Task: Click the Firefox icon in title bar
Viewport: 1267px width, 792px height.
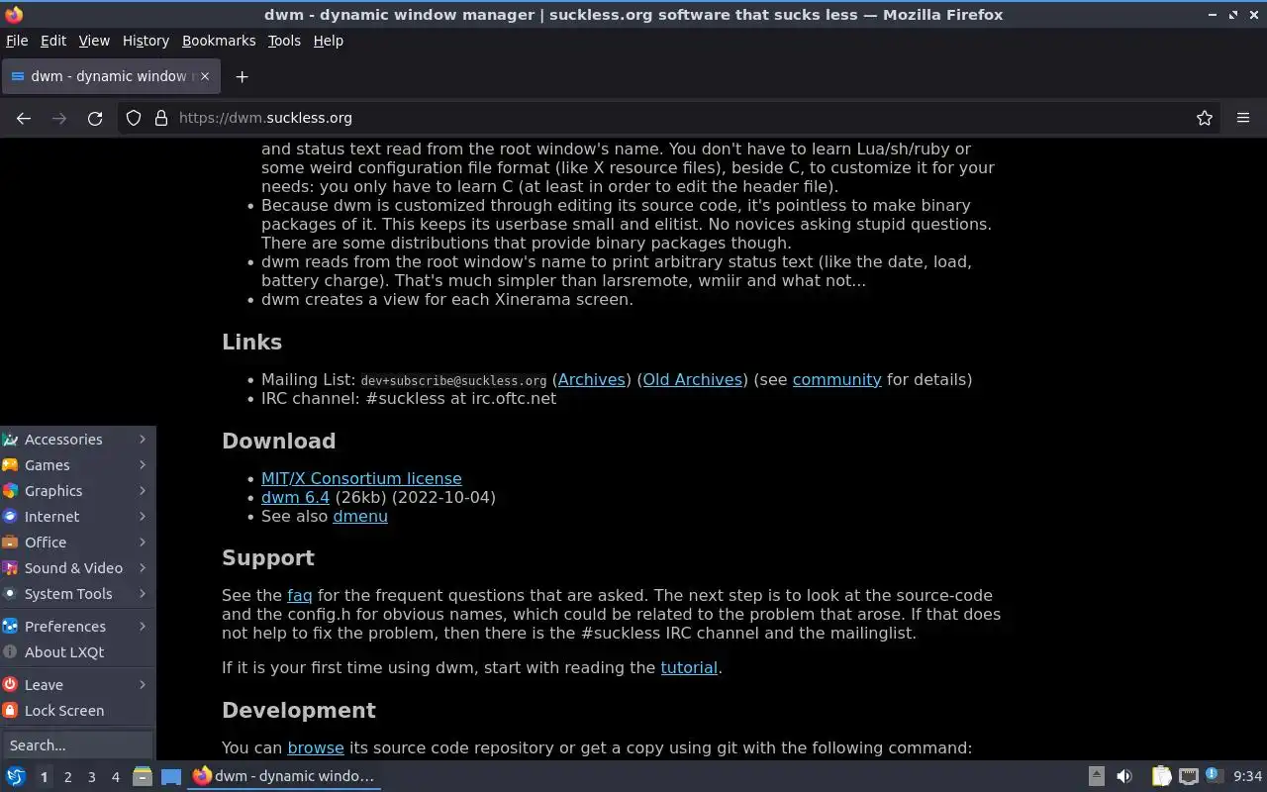Action: point(14,15)
